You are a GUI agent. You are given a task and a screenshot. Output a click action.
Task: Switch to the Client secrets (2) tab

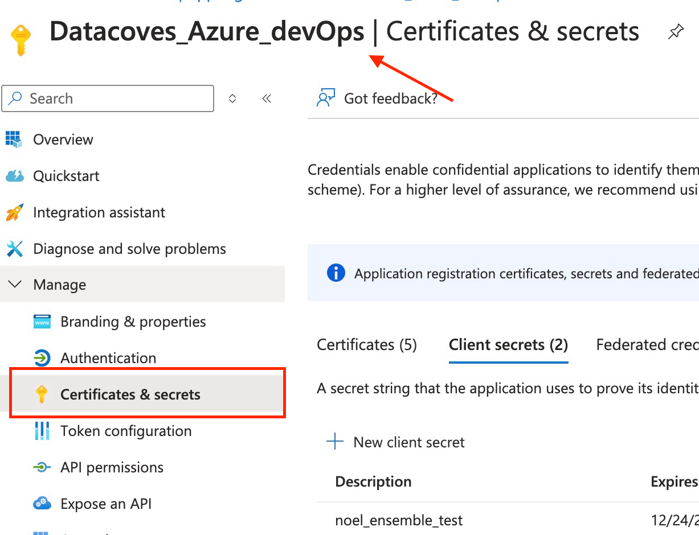coord(508,345)
